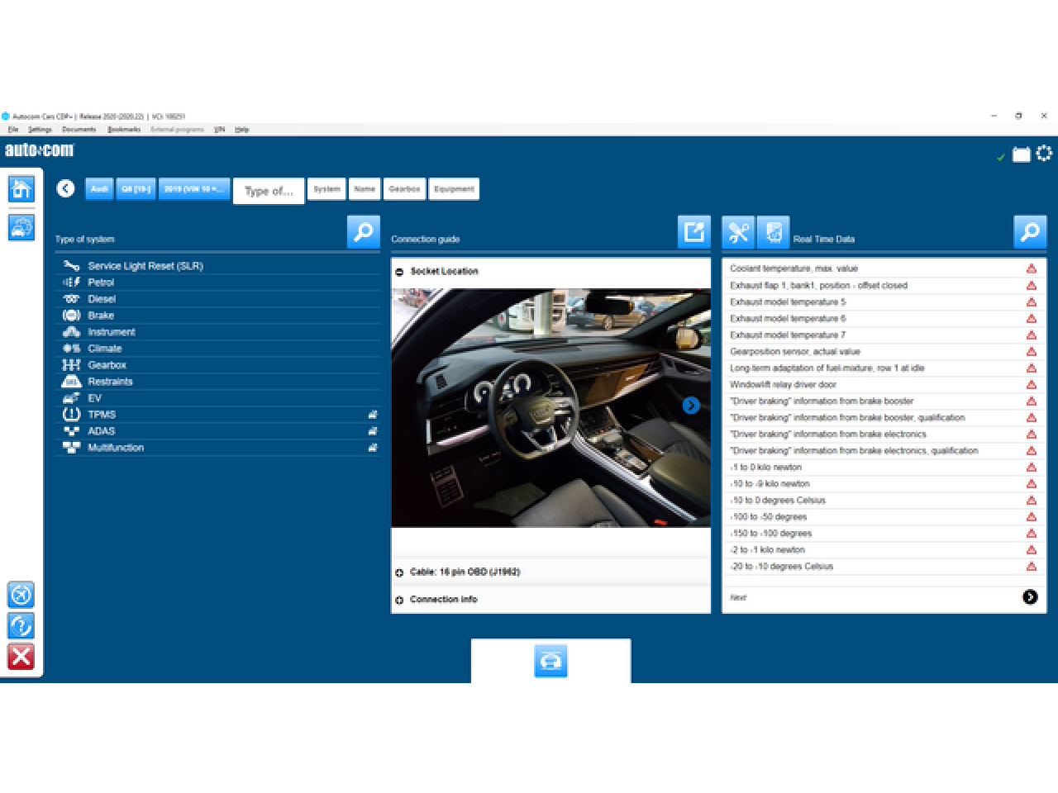This screenshot has height=793, width=1058.
Task: Select the Restraints system type
Action: 218,382
